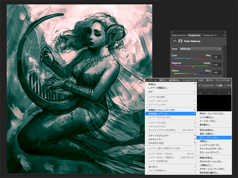Image resolution: width=238 pixels, height=178 pixels.
Task: Click the Cyan-Red slider handle
Action: pyautogui.click(x=188, y=59)
